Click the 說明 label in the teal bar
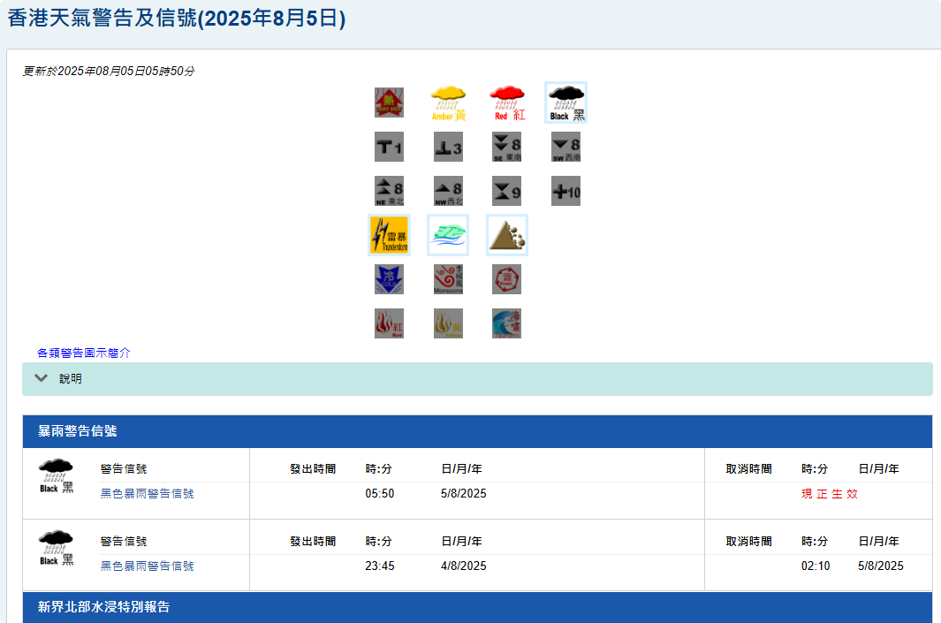The height and width of the screenshot is (623, 941). coord(70,379)
